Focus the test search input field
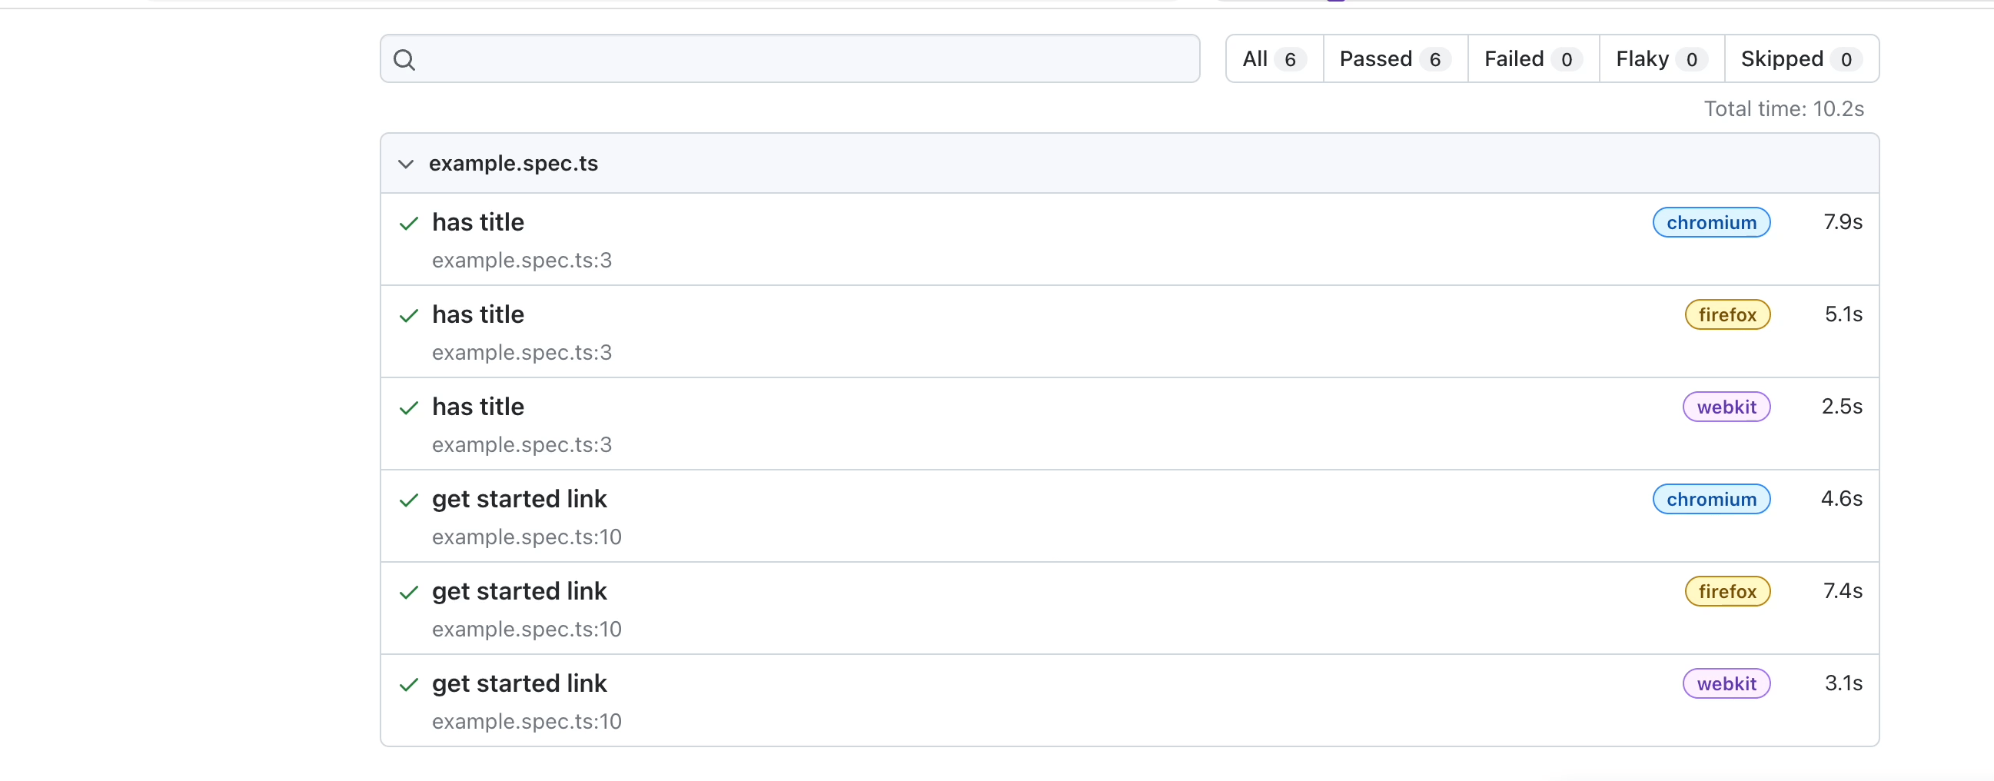 pos(789,59)
